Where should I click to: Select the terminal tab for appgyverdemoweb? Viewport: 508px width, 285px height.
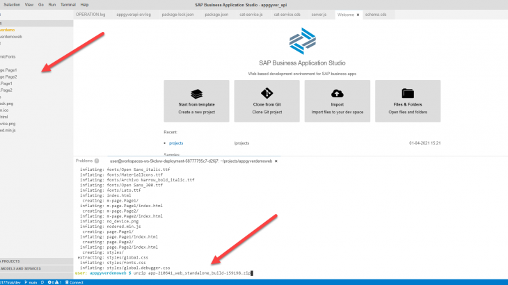[x=191, y=161]
